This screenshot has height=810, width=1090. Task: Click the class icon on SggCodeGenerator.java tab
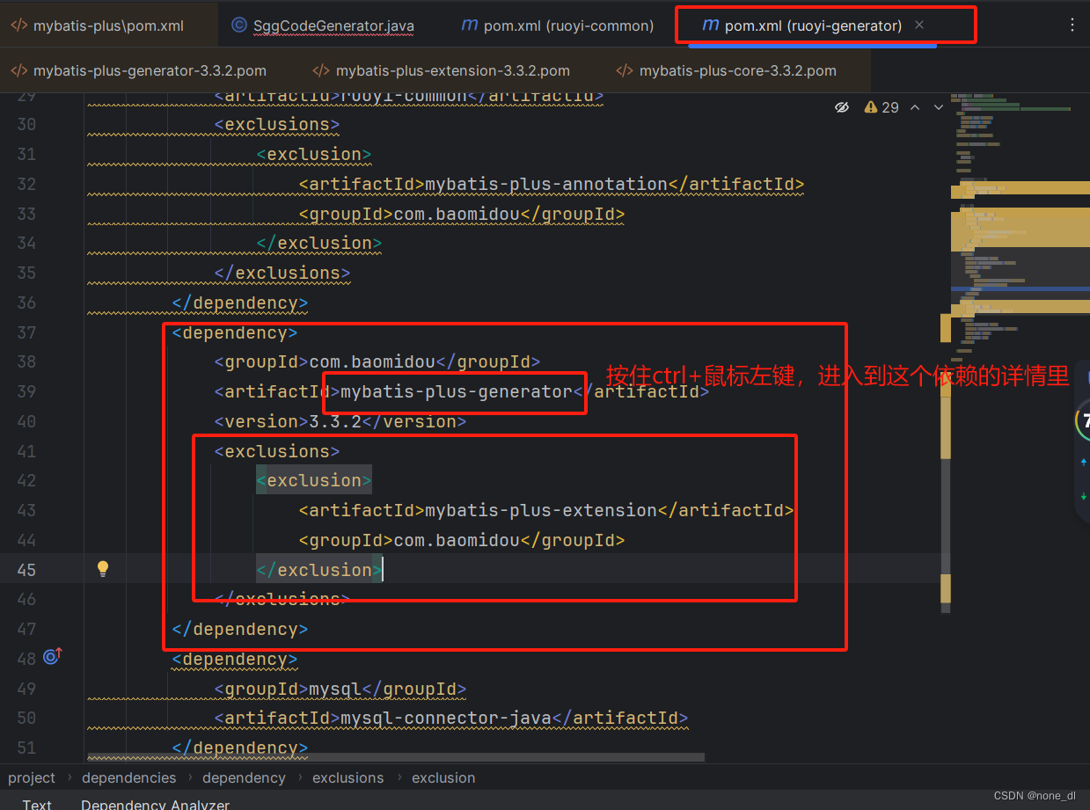[x=239, y=26]
